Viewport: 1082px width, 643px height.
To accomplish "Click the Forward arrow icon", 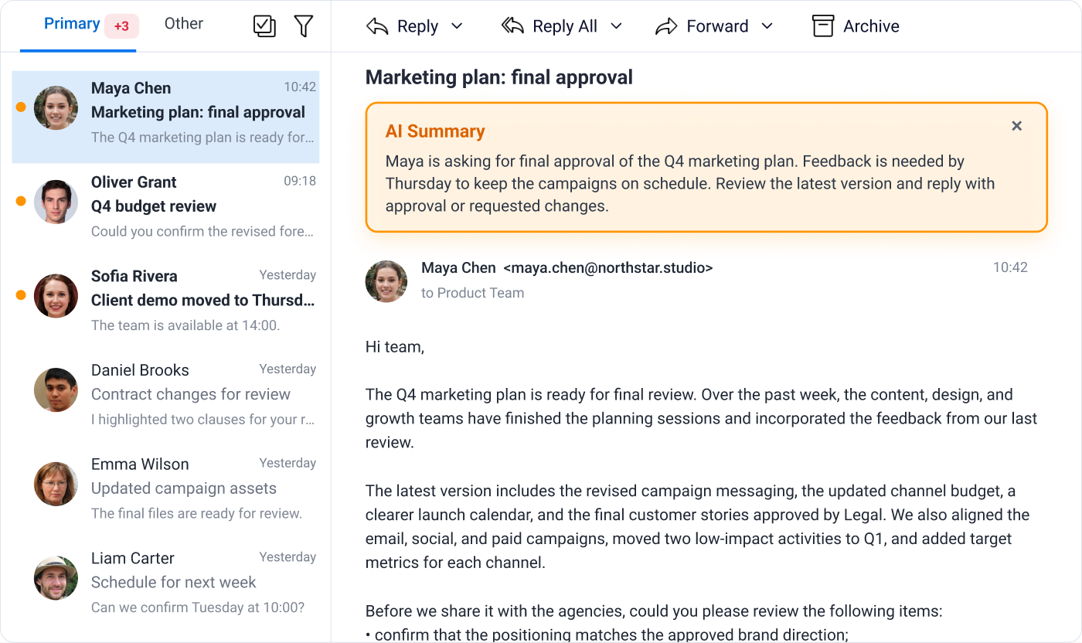I will [x=666, y=26].
